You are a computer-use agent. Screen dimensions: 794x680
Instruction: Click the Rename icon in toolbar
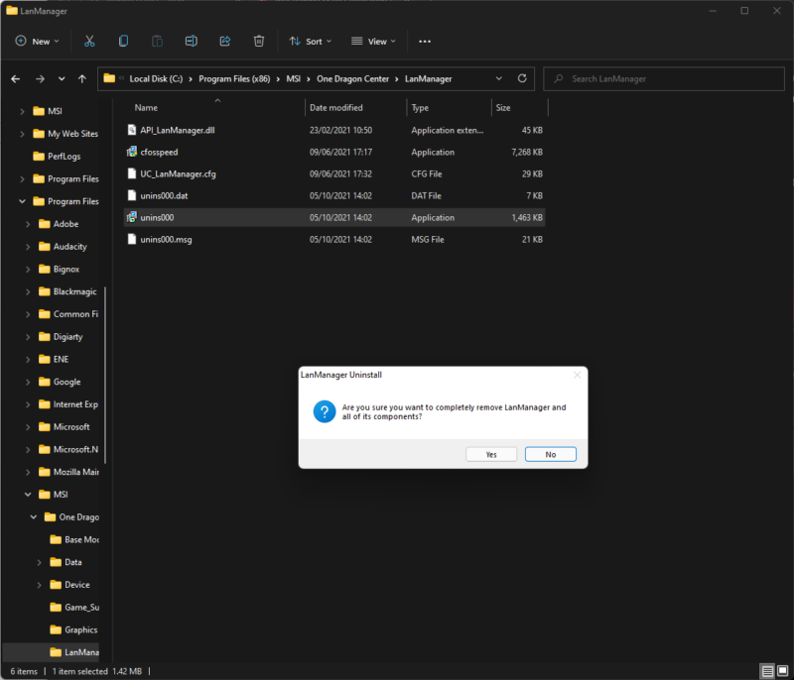pyautogui.click(x=191, y=41)
